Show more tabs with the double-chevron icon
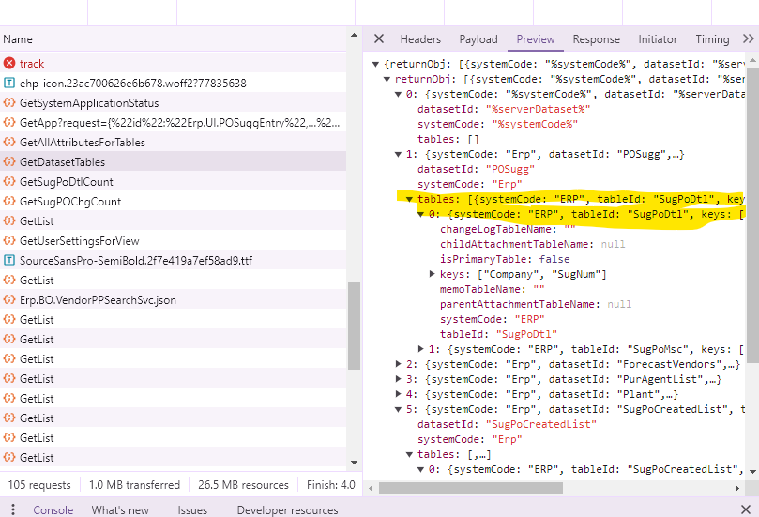 coord(749,38)
